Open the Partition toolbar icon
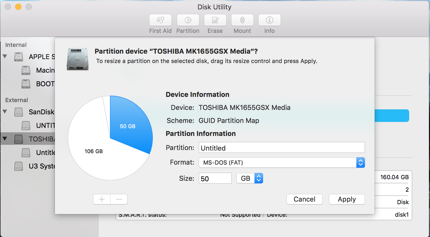 click(x=188, y=20)
